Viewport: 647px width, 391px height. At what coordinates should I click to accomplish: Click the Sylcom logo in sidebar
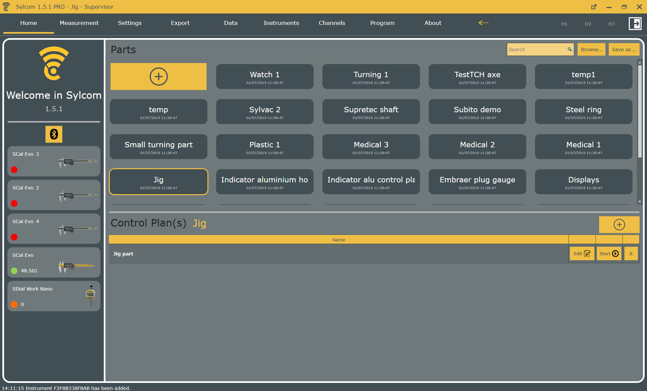54,63
